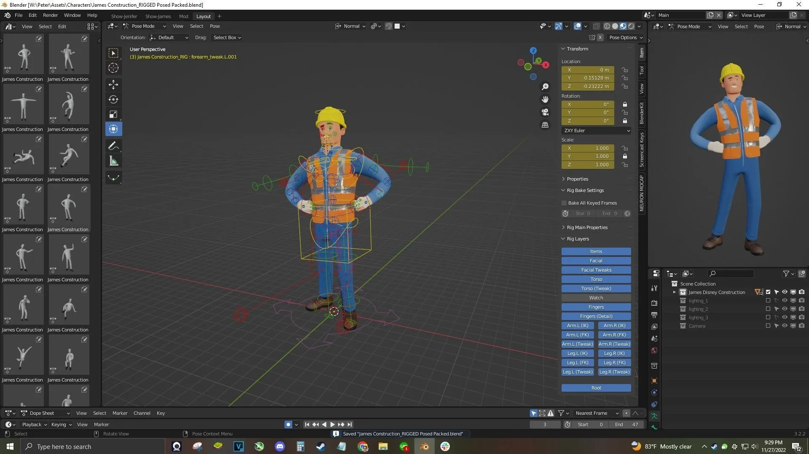Activate the Scale tool
809x454 pixels.
113,114
